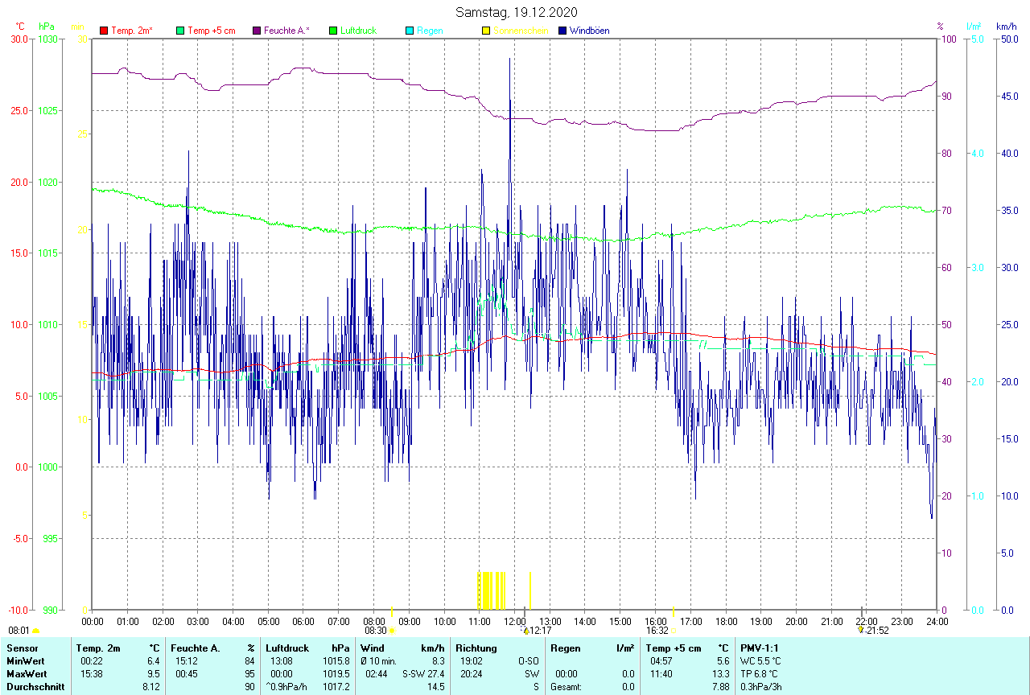Click the Ø 10 min. label

click(378, 660)
